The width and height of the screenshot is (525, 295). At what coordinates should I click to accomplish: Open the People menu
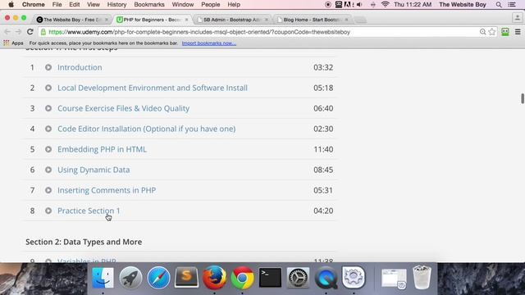[x=211, y=5]
